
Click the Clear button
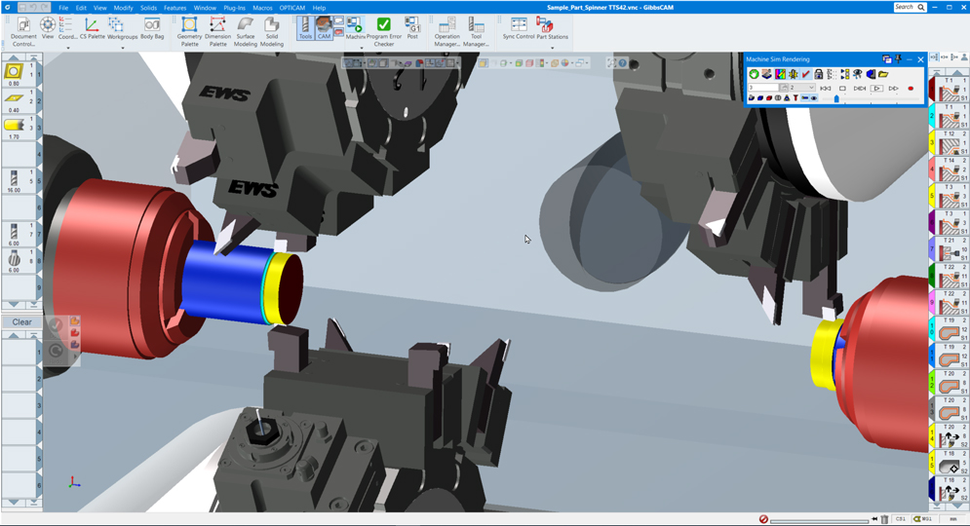[x=21, y=321]
